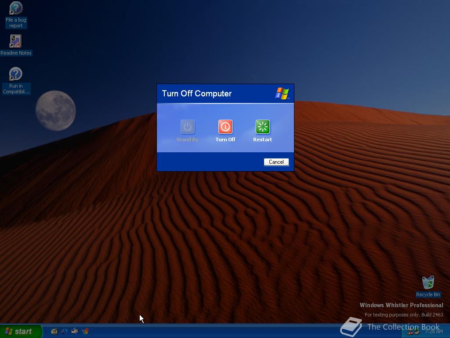Click the Show Desktop quick launch icon
Image resolution: width=450 pixels, height=338 pixels.
click(54, 331)
